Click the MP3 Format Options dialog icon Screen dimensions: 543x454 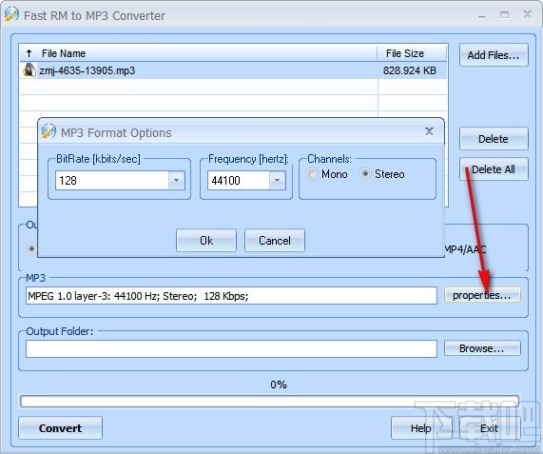pos(48,131)
